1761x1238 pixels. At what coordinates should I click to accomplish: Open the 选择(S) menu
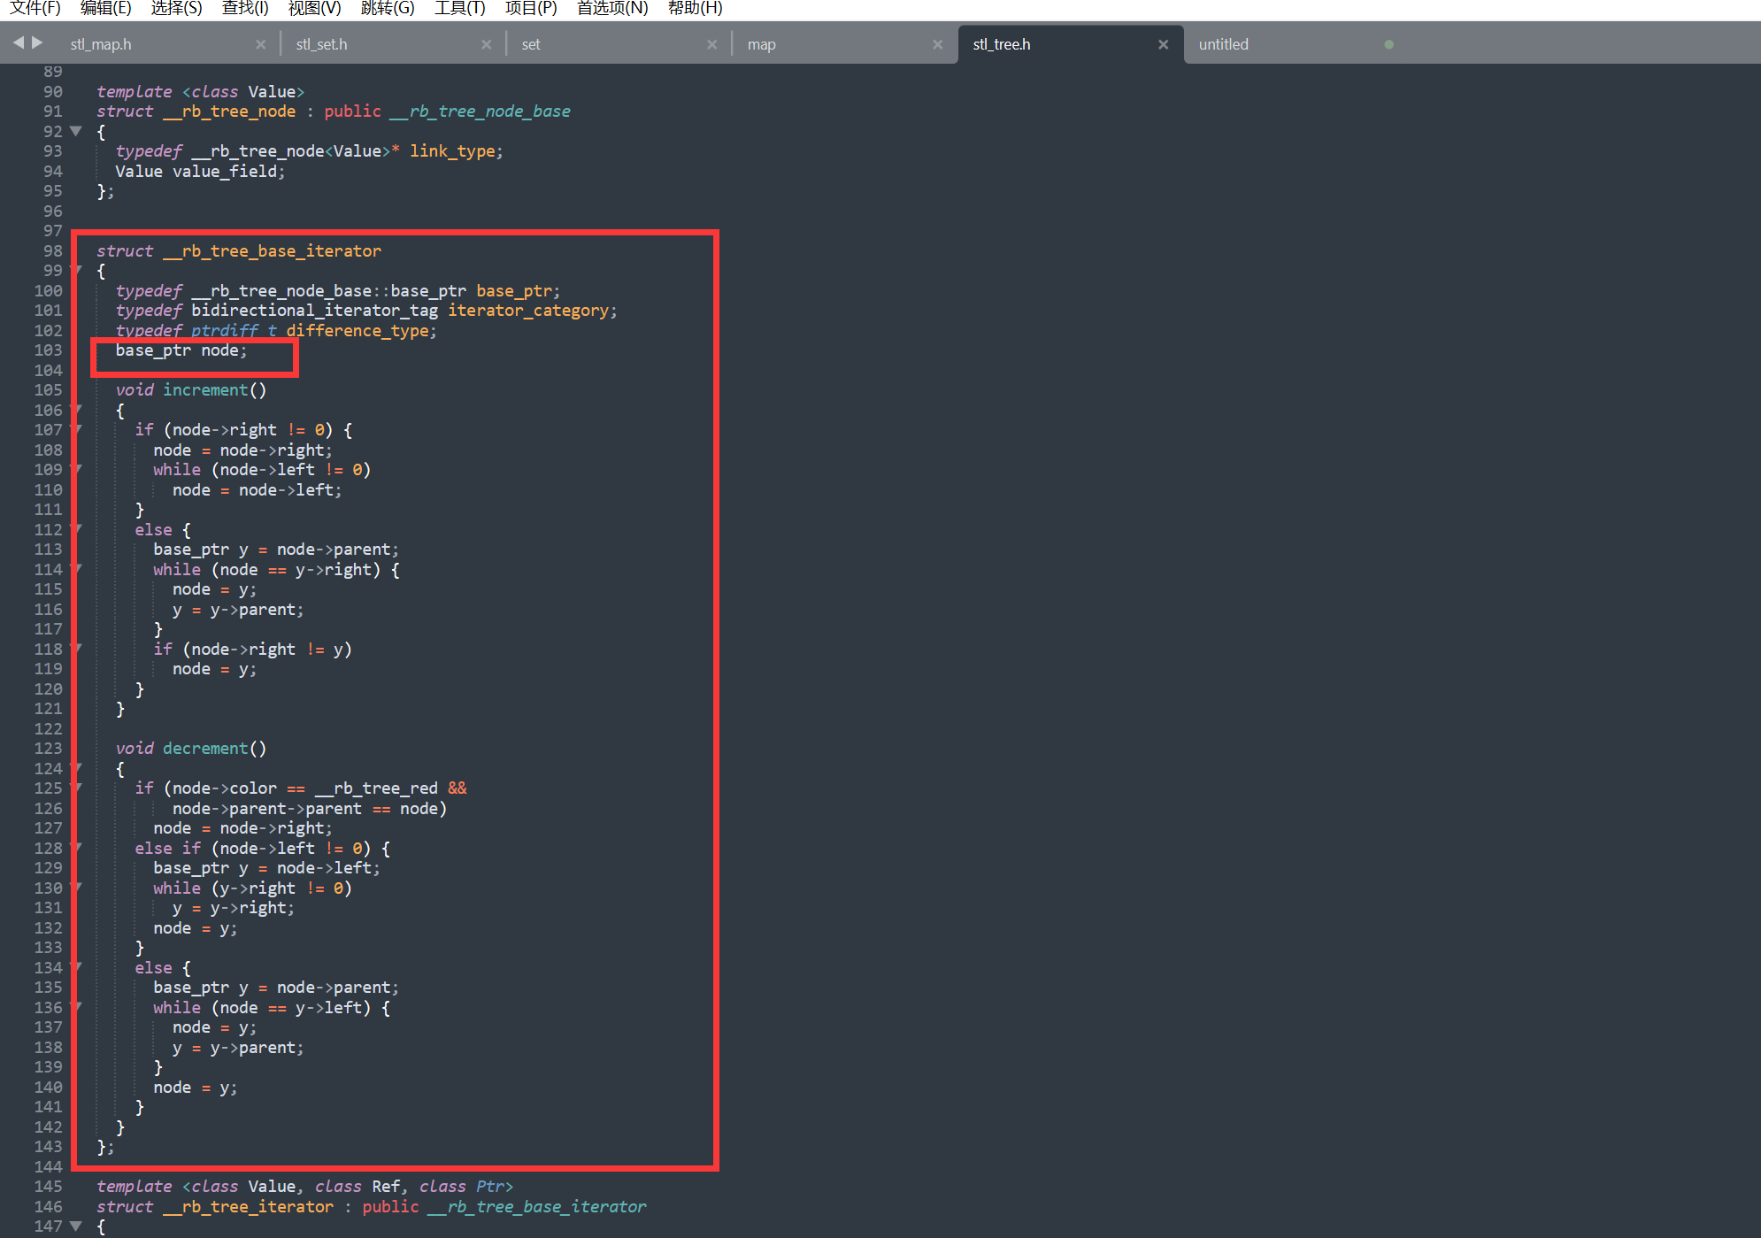(176, 8)
